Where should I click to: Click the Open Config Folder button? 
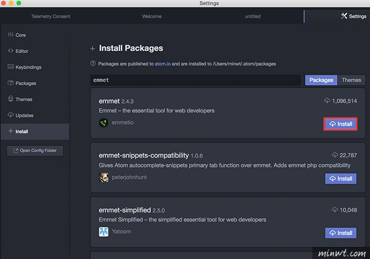click(35, 151)
